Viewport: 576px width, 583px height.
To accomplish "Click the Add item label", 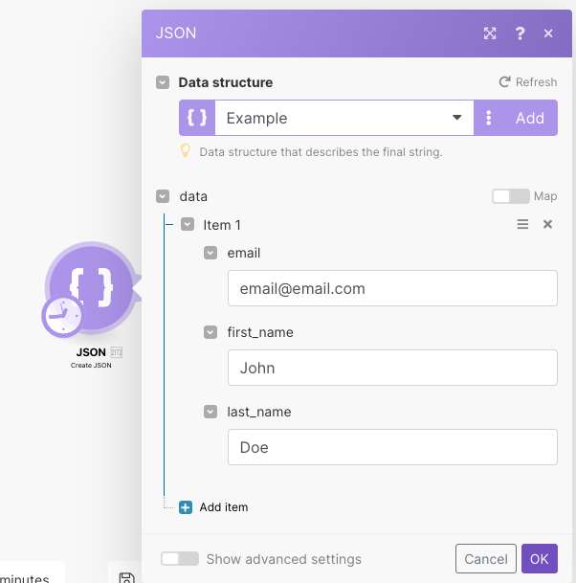I will click(224, 507).
